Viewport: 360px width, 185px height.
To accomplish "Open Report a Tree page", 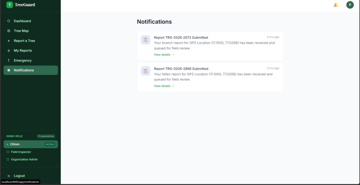I will (31, 41).
